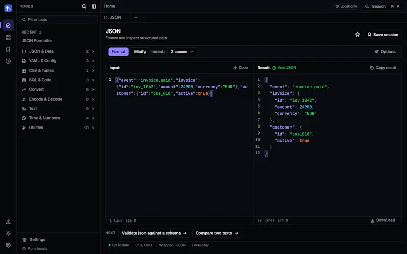The width and height of the screenshot is (407, 254).
Task: Click the Encode & Decode icon
Action: point(24,99)
